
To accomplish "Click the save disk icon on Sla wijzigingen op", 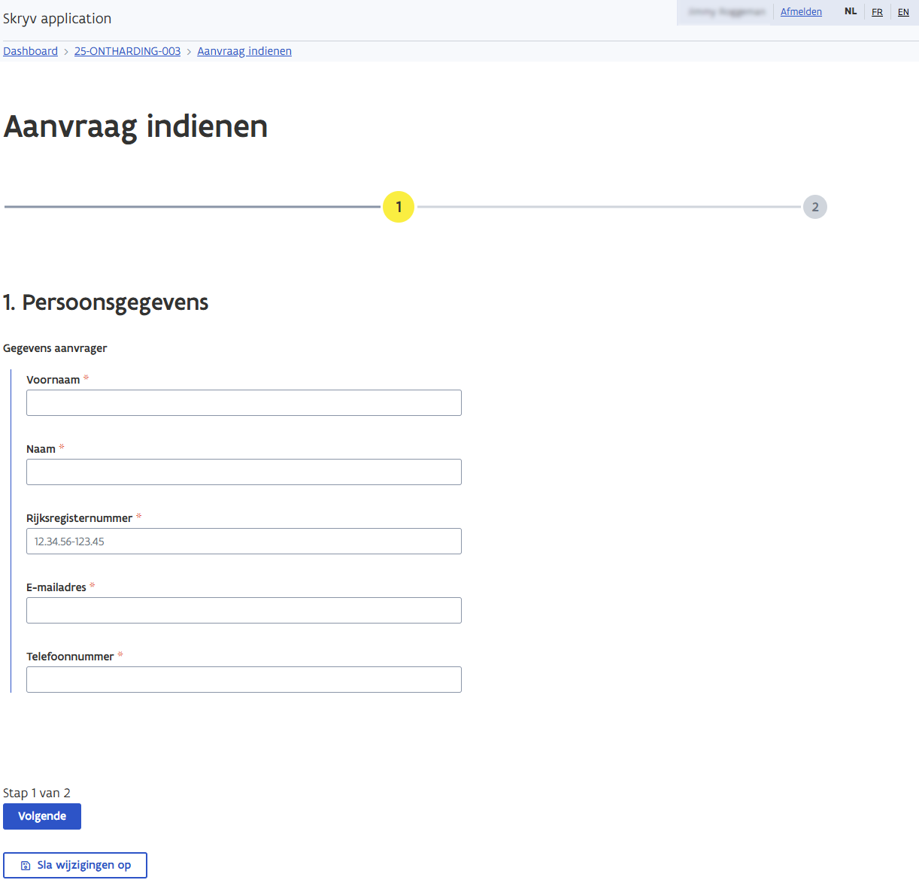I will (x=23, y=864).
